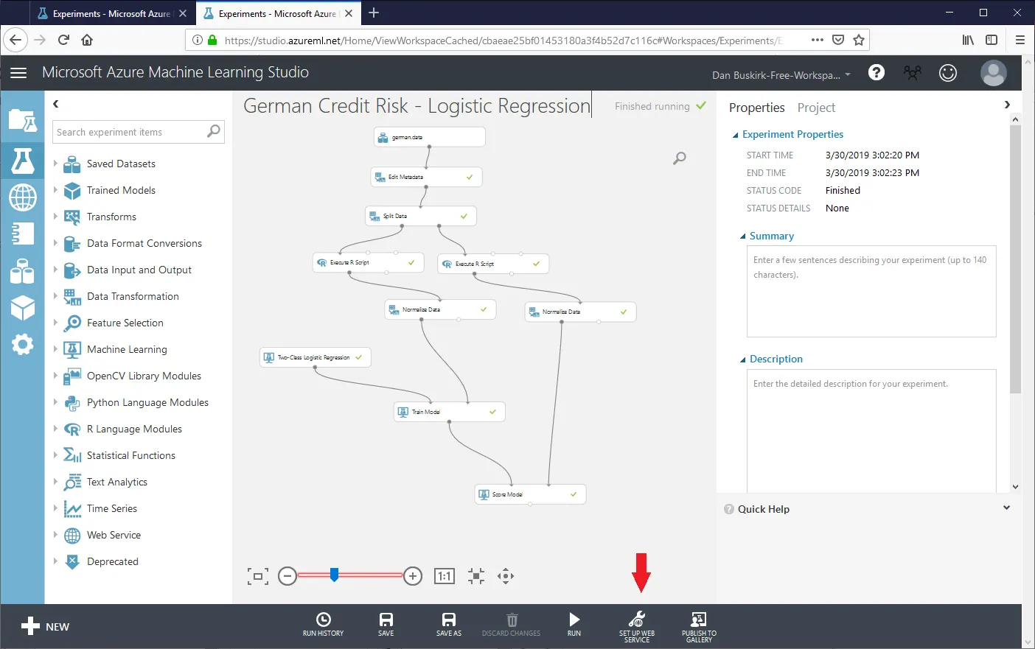Click the fit-to-screen zoom icon
The width and height of the screenshot is (1035, 649).
tap(258, 576)
